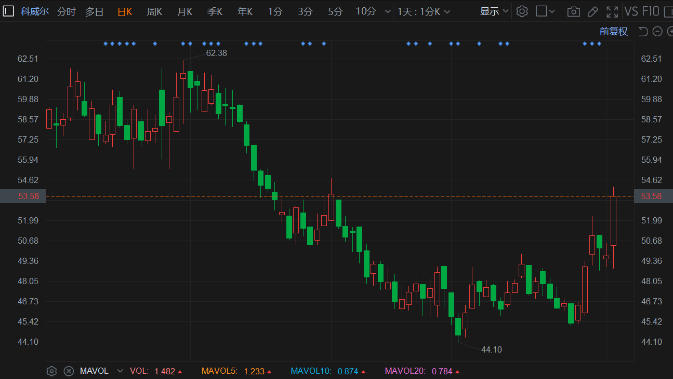Open MAVOL indicator selection dropdown
Image resolution: width=673 pixels, height=379 pixels.
pyautogui.click(x=121, y=371)
